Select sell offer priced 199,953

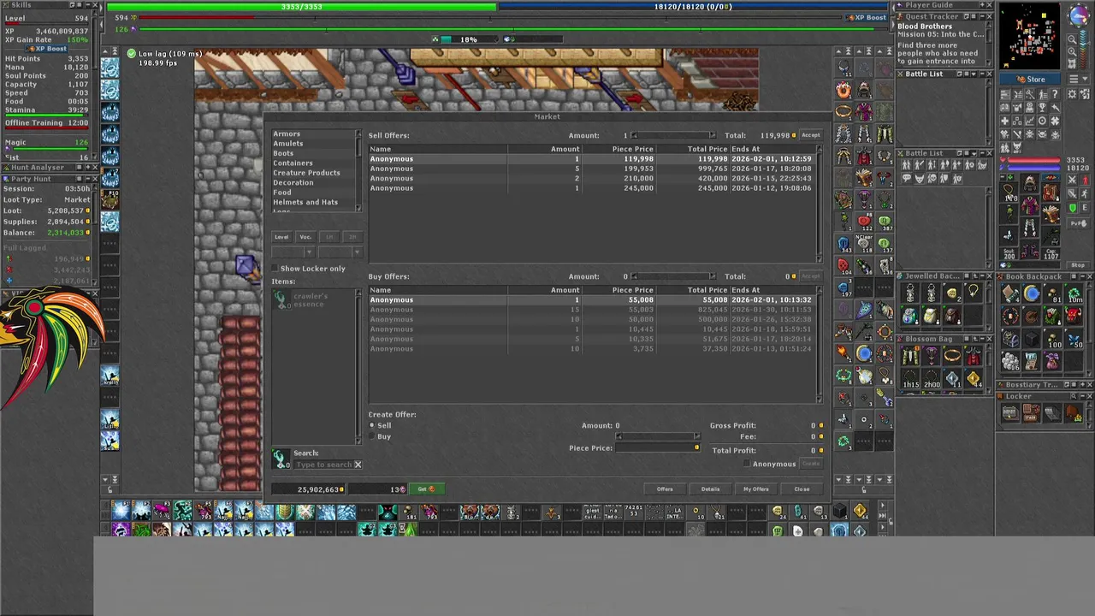592,169
